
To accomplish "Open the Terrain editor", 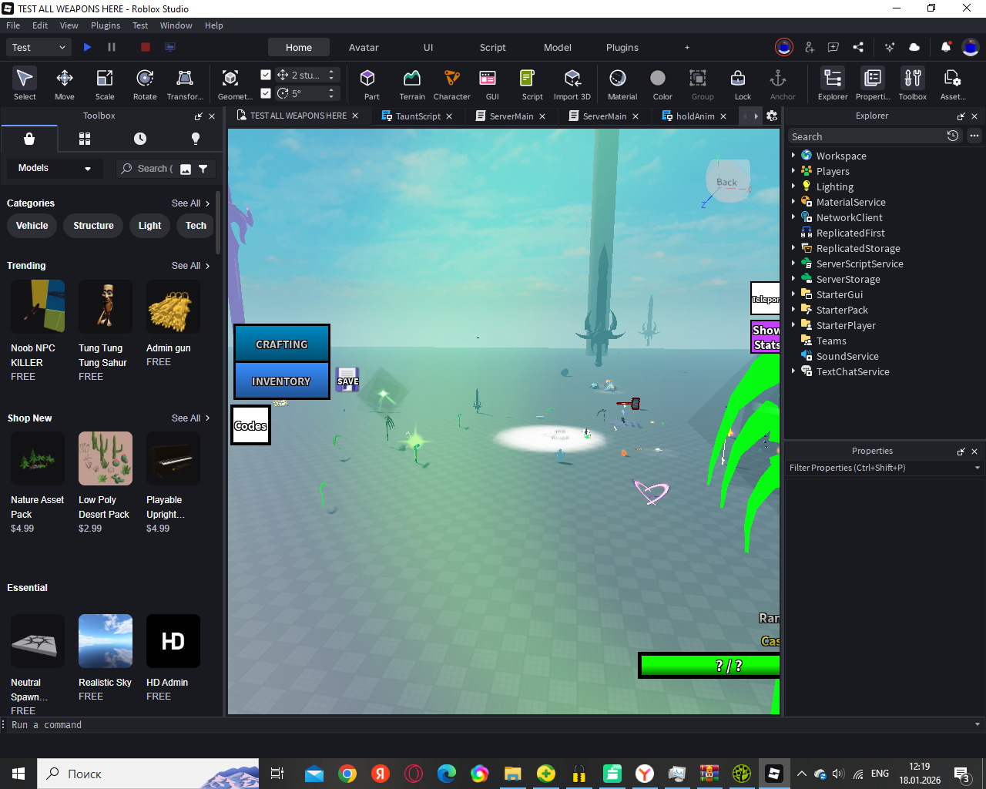I will 412,84.
